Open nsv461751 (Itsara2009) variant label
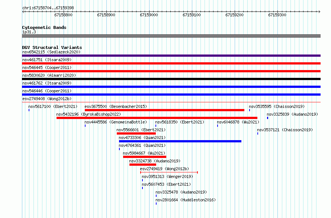Image resolution: width=331 pixels, height=218 pixels. [x=47, y=60]
